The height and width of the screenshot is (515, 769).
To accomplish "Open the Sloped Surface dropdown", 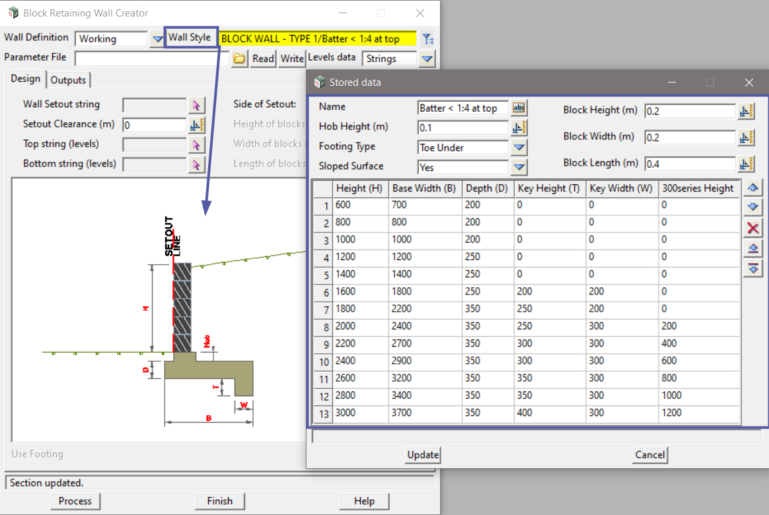I will 519,168.
